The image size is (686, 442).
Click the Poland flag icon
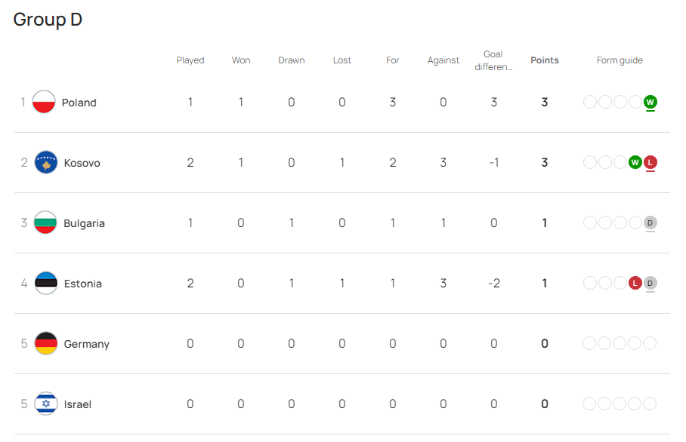click(44, 102)
